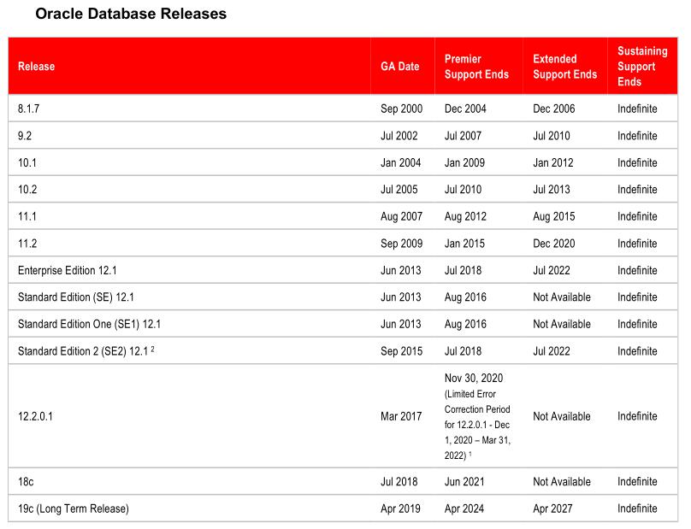Click 'Indefinite' in the 19c row
The width and height of the screenshot is (691, 529).
point(637,508)
